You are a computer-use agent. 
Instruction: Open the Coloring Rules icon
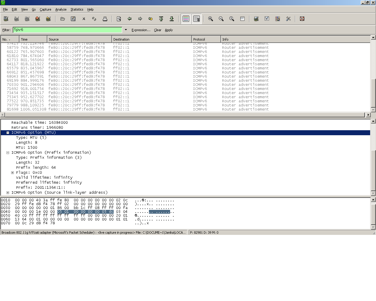[277, 19]
